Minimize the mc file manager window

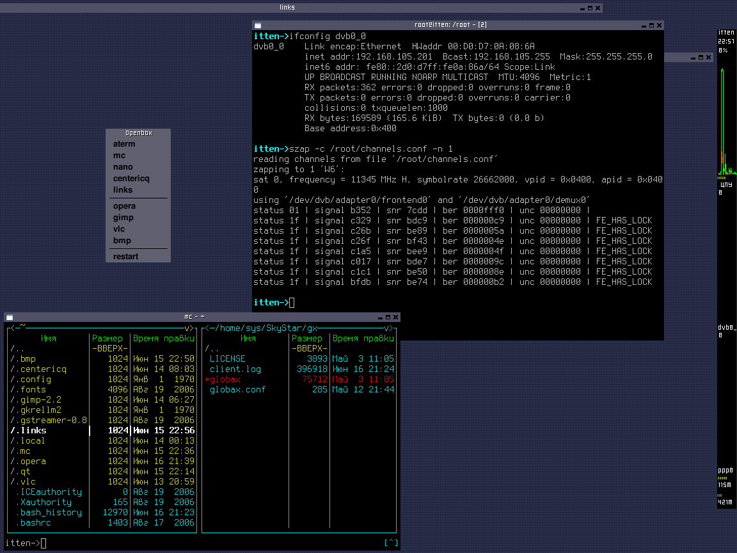click(x=379, y=317)
